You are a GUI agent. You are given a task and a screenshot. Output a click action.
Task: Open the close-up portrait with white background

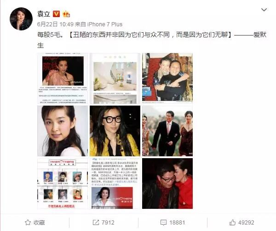(x=63, y=131)
